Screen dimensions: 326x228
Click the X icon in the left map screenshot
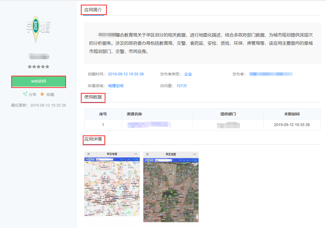coord(88,154)
